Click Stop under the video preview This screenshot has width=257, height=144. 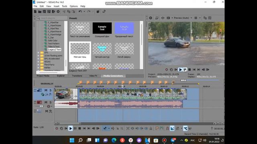pos(190,70)
